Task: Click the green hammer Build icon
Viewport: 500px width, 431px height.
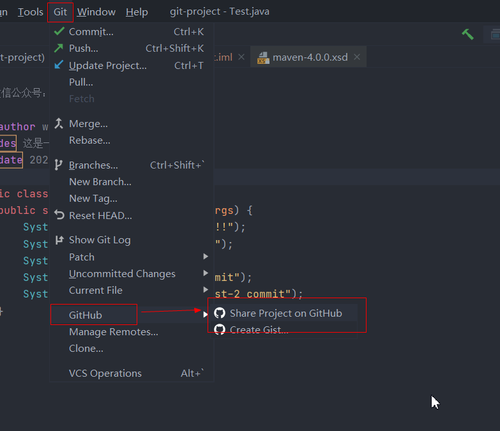Action: (x=468, y=34)
